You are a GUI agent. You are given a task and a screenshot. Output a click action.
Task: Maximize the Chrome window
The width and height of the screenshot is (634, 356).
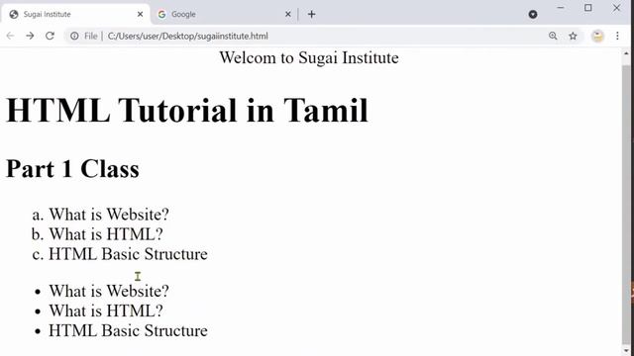[x=587, y=8]
